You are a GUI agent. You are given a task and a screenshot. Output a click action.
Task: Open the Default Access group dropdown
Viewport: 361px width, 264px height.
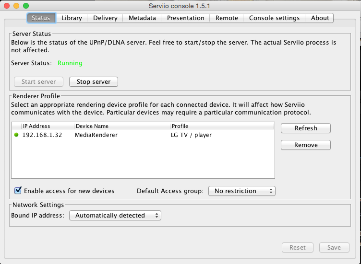[x=241, y=191]
